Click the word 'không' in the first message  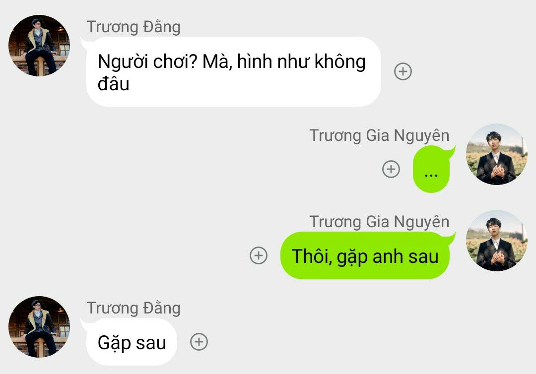[340, 62]
